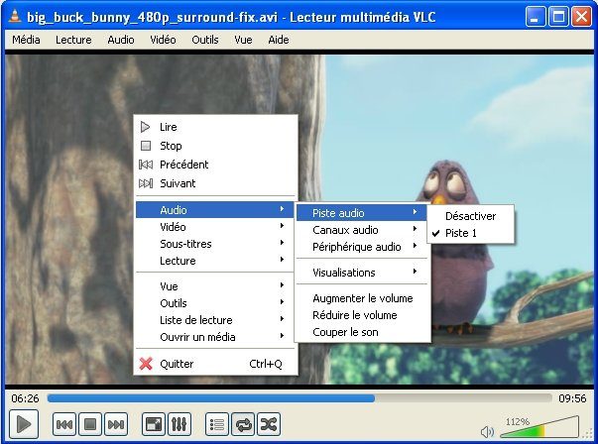Choose Lire in the context menu
Viewport: 598px width, 444px height.
click(x=215, y=127)
